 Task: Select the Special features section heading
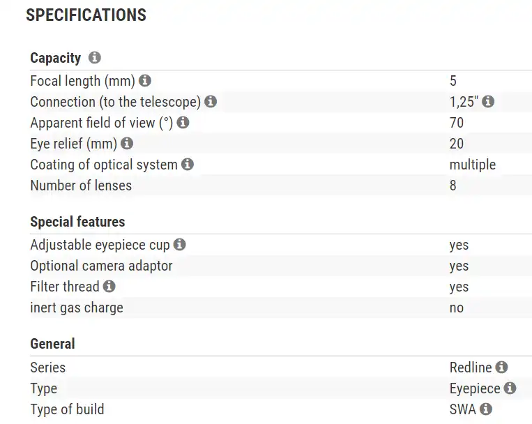tap(77, 222)
